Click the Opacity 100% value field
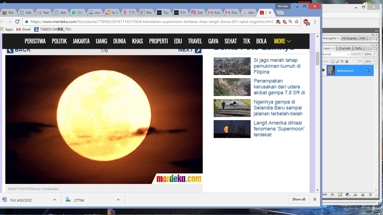Screen dimensions: 383x215 368,54
